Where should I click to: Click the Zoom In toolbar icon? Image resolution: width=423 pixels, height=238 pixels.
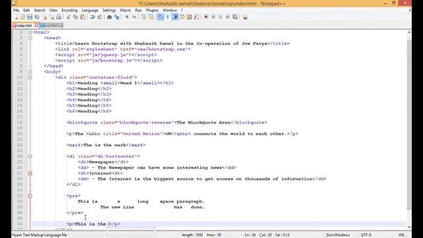pos(126,17)
